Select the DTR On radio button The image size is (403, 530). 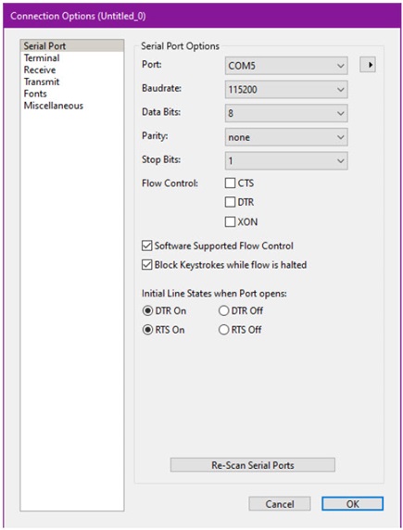[147, 310]
